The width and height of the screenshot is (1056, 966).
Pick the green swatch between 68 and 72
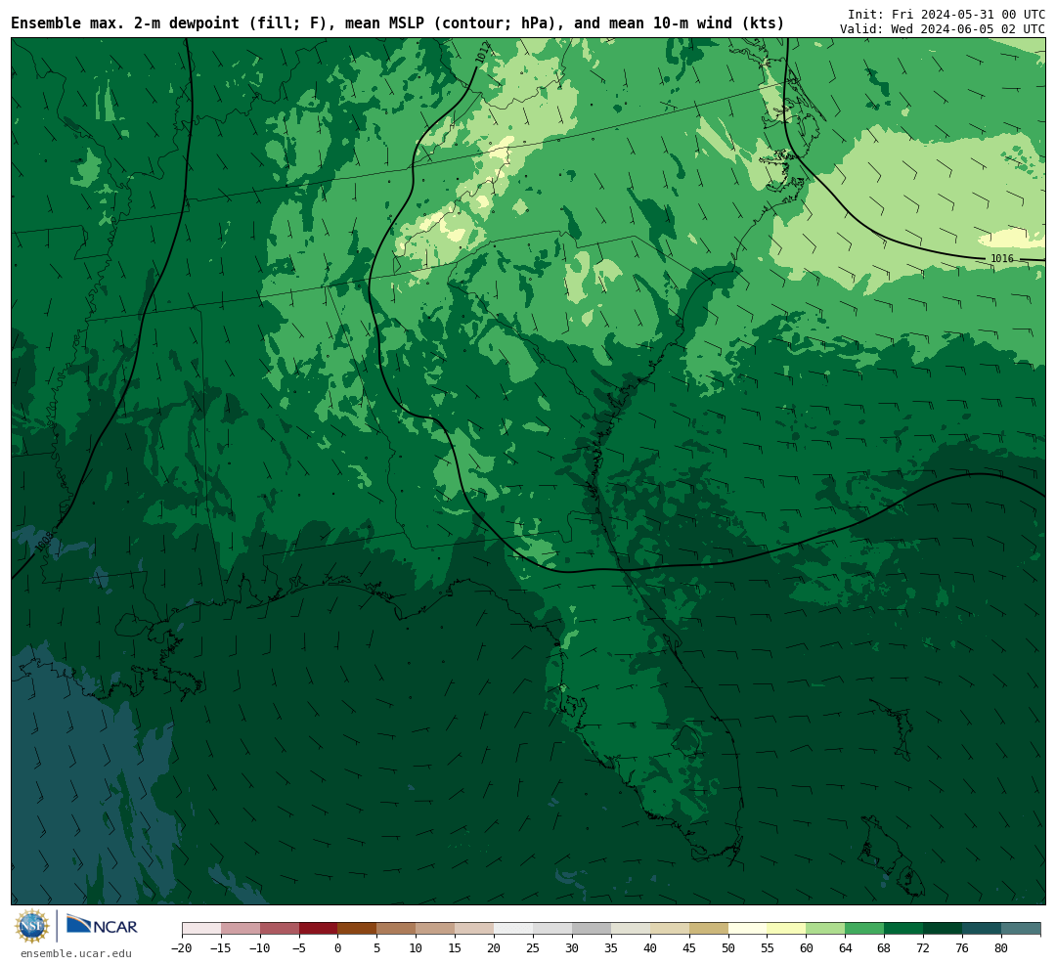[x=903, y=928]
